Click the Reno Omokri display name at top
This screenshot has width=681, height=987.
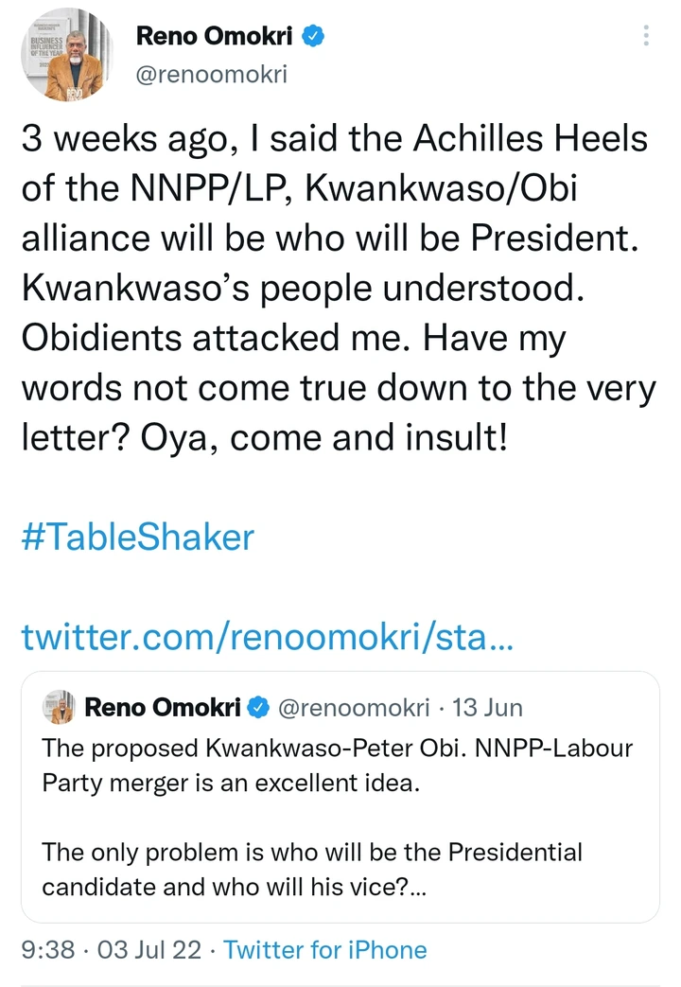pyautogui.click(x=216, y=37)
